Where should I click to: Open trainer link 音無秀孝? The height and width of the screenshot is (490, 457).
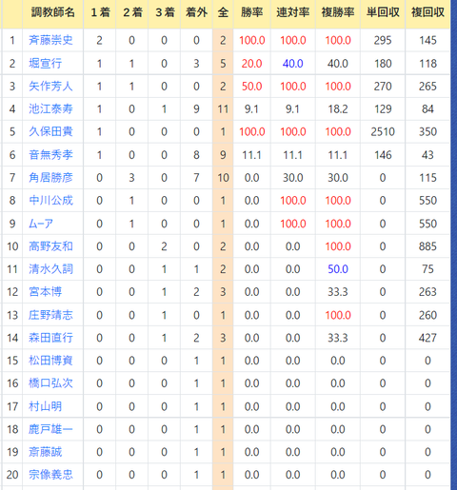[x=50, y=155]
